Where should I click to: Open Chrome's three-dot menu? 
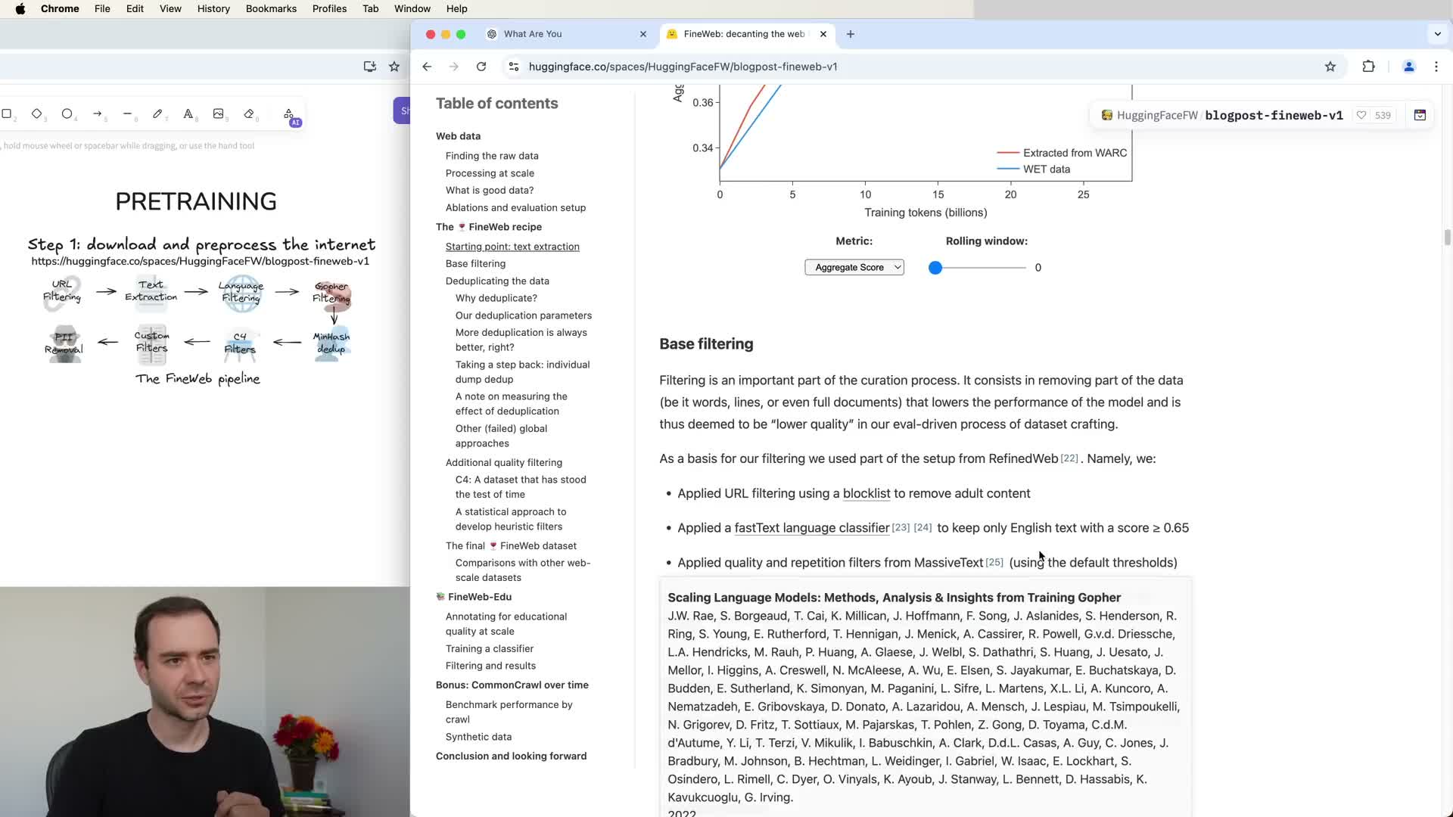click(1436, 67)
